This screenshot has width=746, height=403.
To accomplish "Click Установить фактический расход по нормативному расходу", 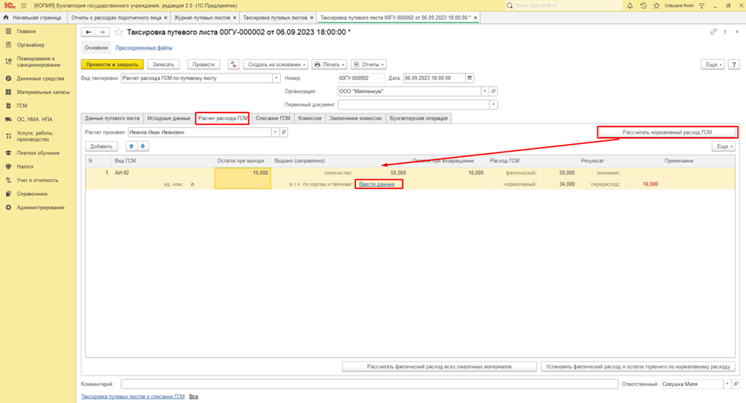I will pos(638,367).
